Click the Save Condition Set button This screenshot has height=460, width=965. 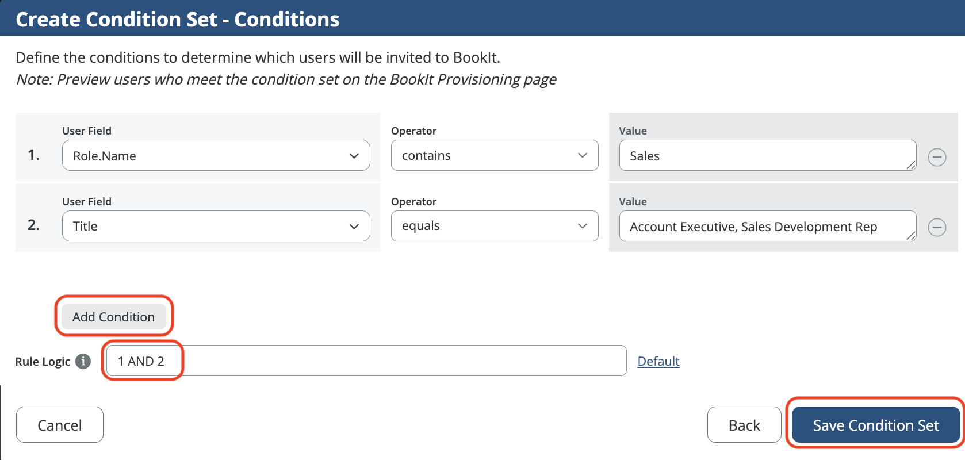click(875, 425)
